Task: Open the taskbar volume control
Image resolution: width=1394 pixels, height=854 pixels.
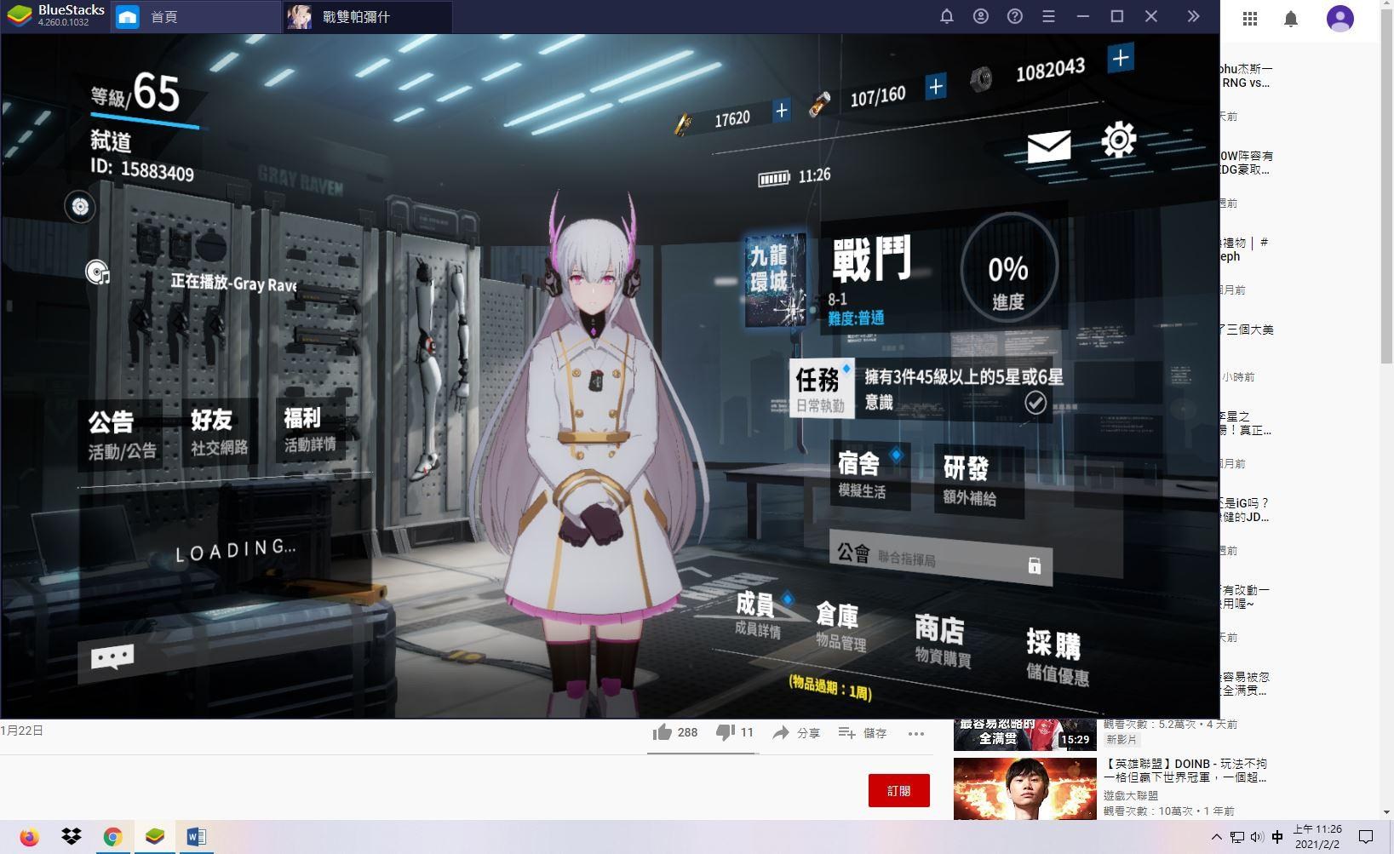Action: point(1257,837)
